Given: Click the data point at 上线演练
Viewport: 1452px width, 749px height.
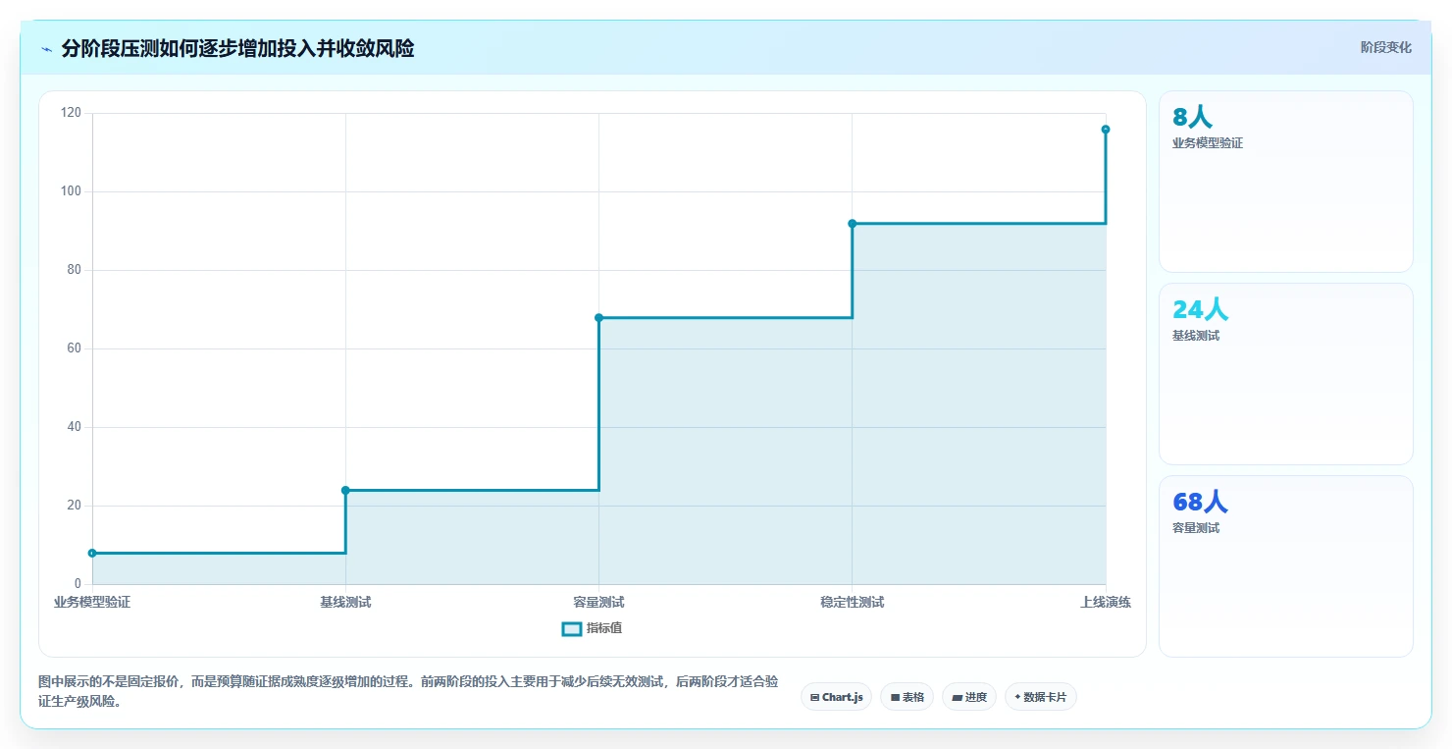Looking at the screenshot, I should (x=1106, y=130).
